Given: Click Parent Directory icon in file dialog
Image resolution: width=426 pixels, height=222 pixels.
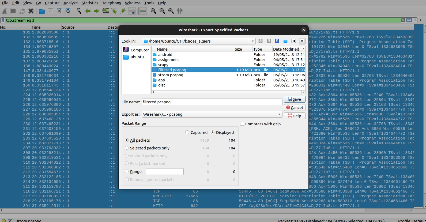Looking at the screenshot, I should tap(277, 41).
